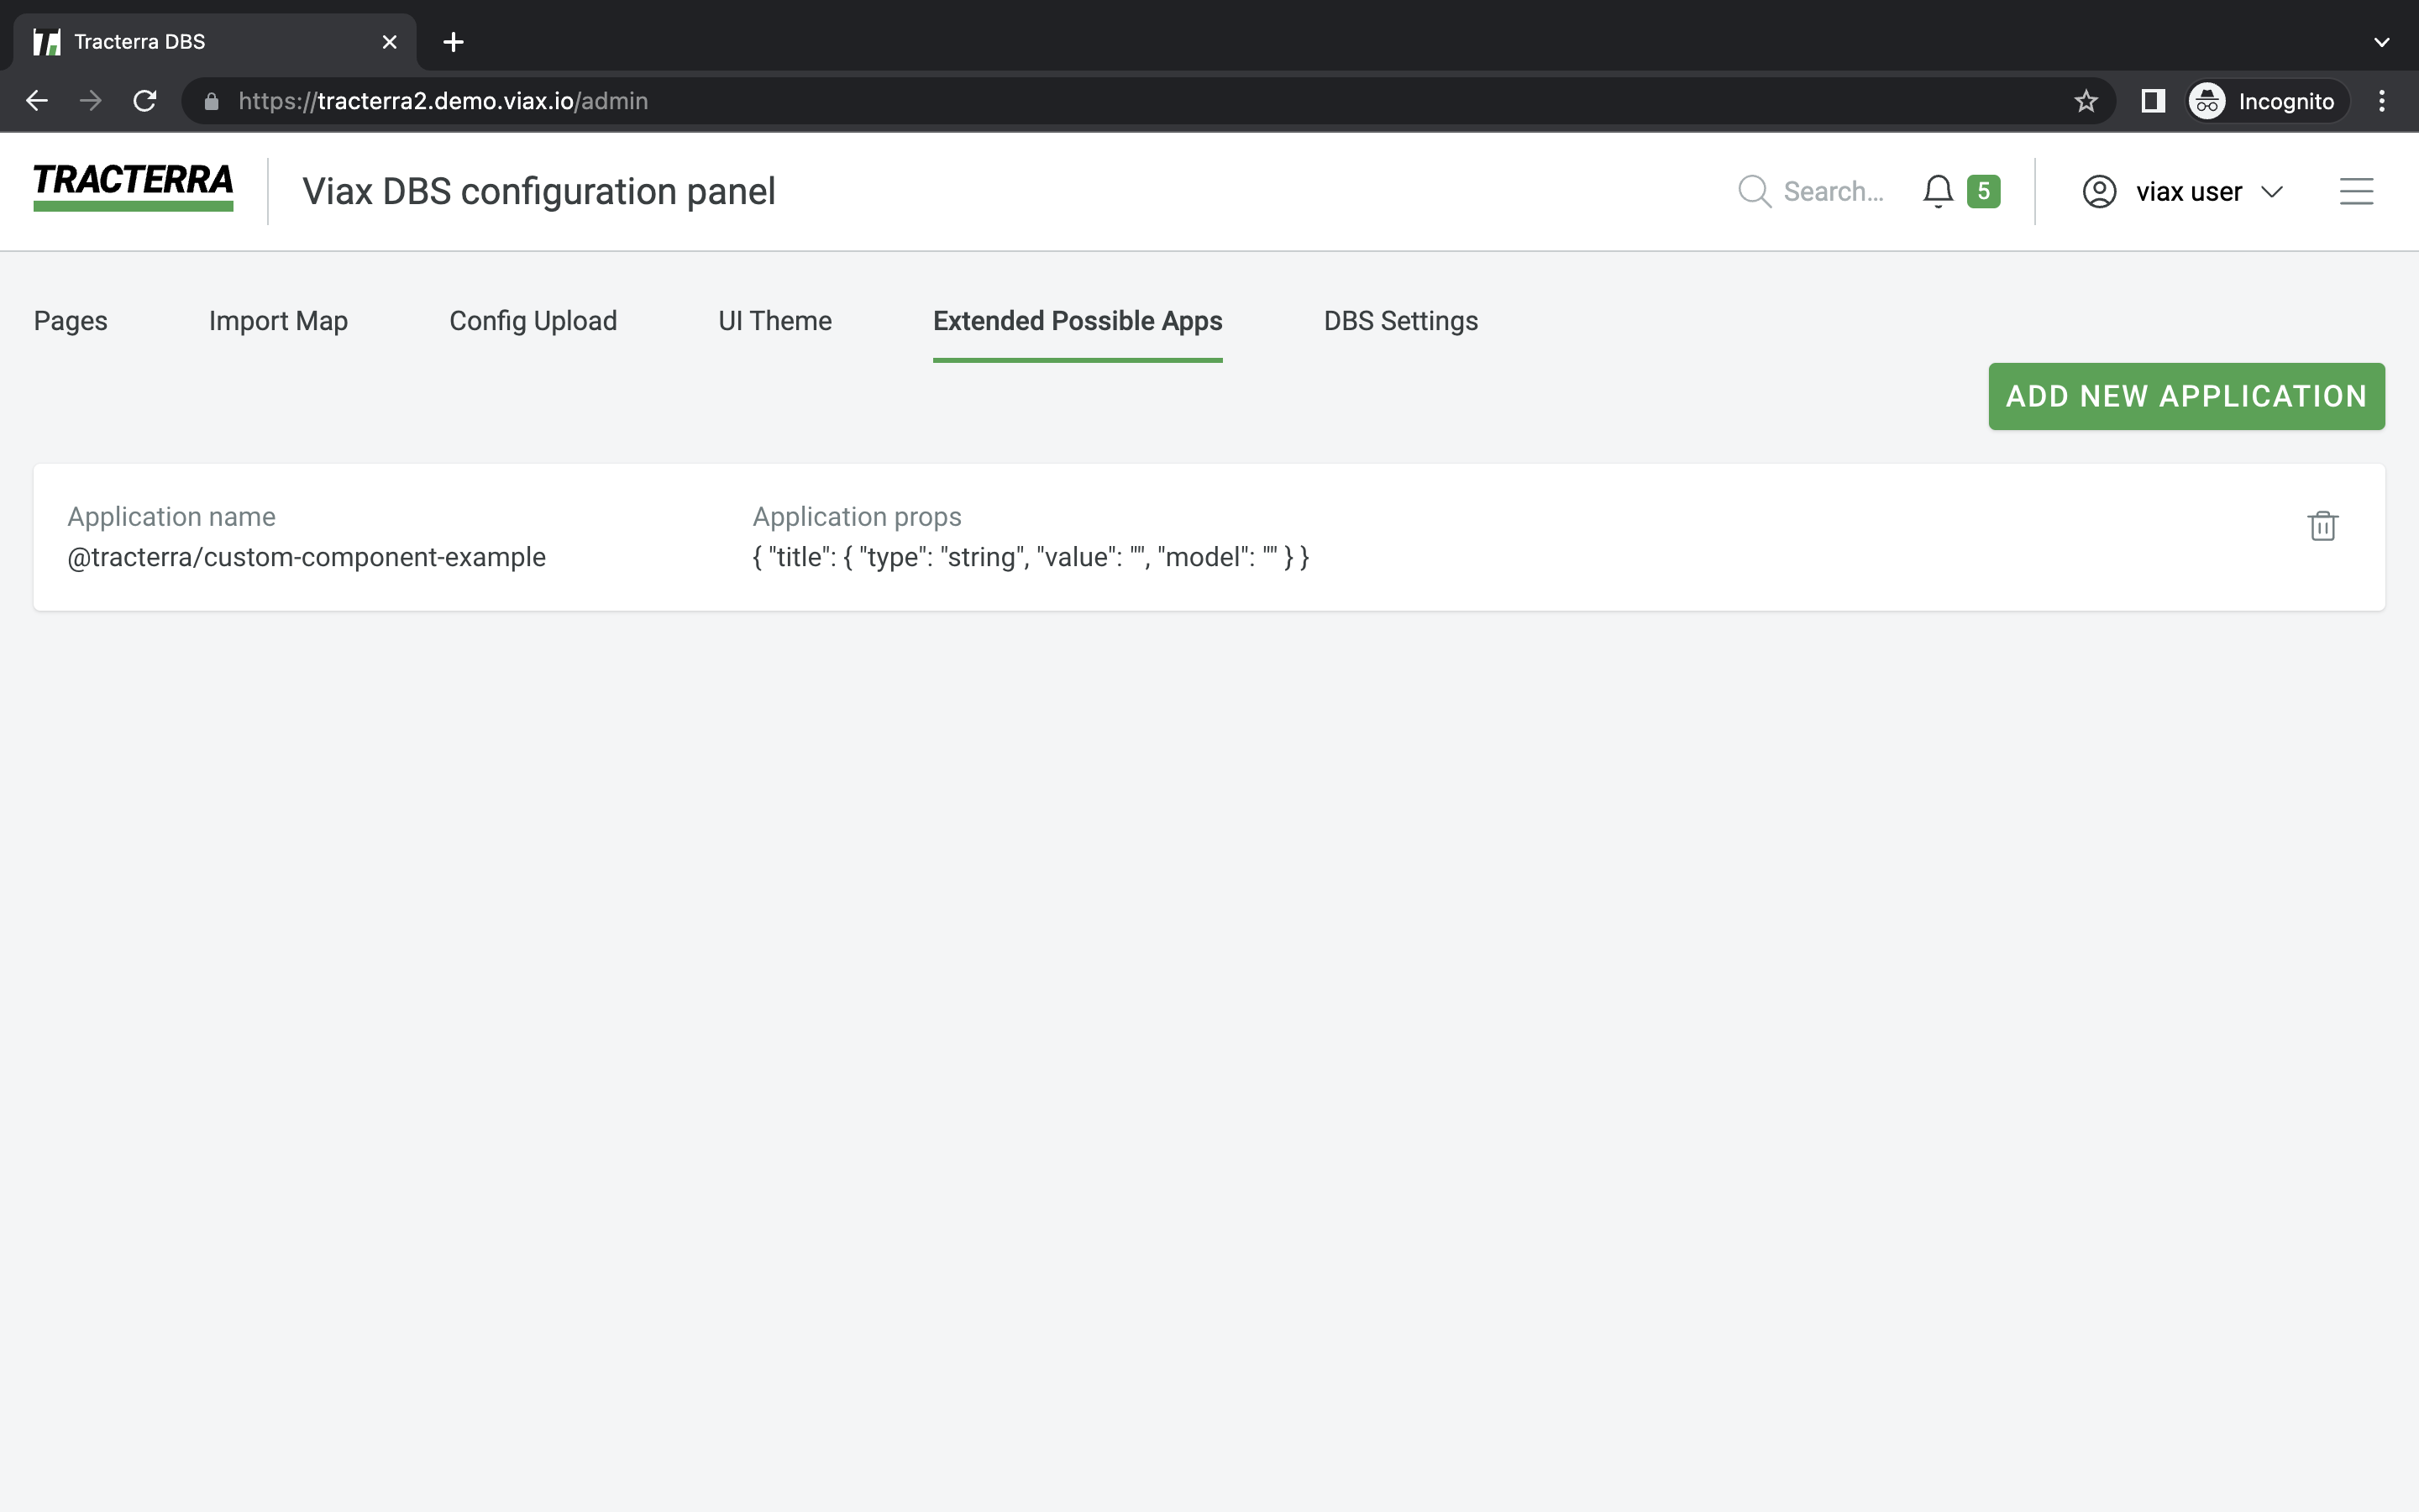Go back in browser history
The image size is (2419, 1512).
(x=37, y=101)
